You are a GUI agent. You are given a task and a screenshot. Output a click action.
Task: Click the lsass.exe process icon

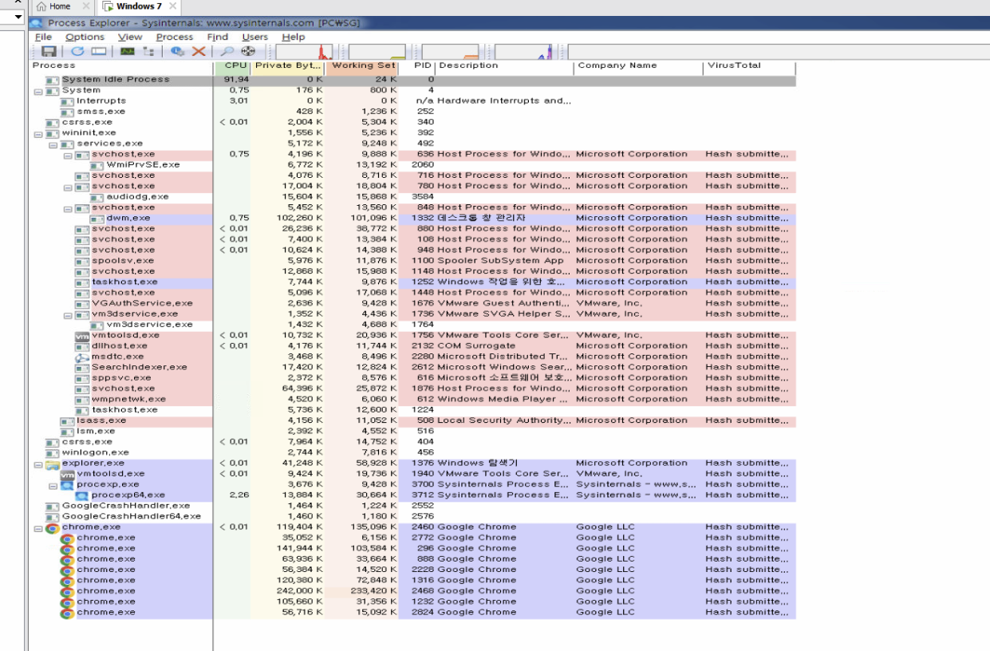(x=67, y=420)
